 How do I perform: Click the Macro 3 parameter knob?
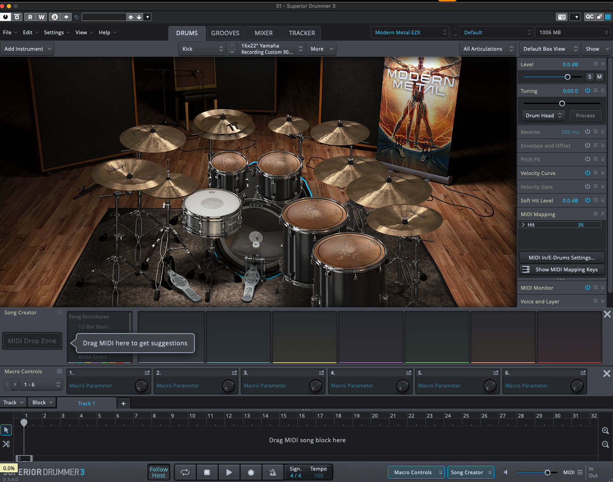pos(315,386)
